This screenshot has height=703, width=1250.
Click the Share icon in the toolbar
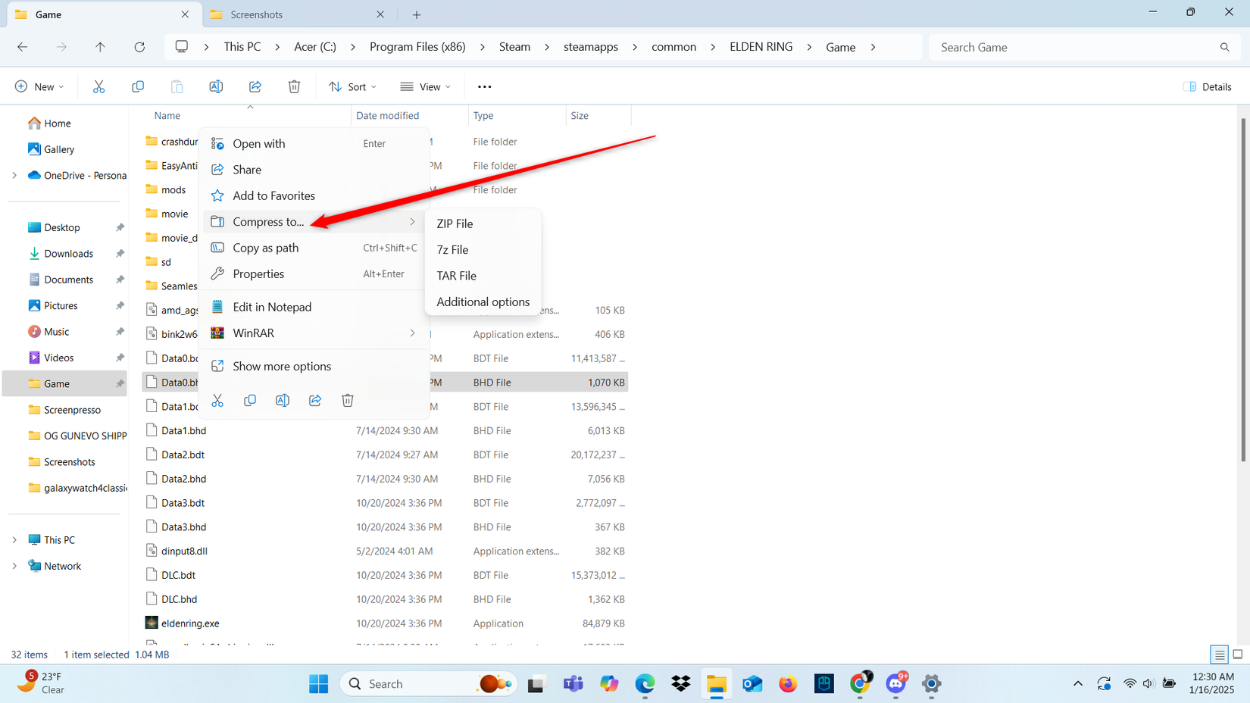(x=255, y=86)
